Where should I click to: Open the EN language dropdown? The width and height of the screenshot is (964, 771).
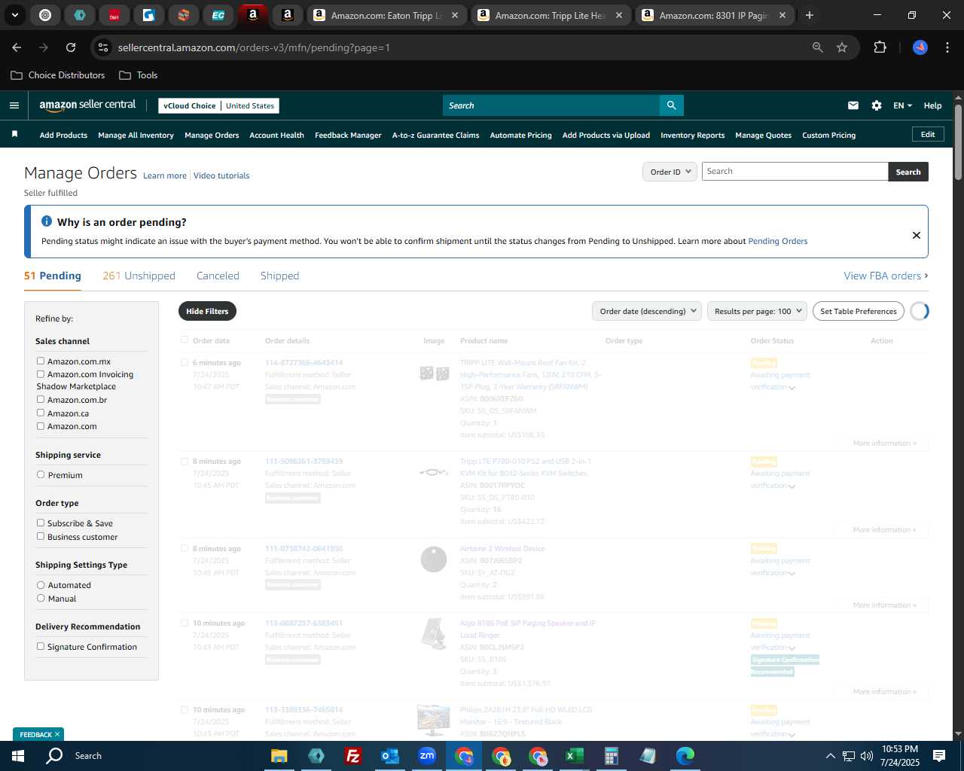(x=902, y=105)
